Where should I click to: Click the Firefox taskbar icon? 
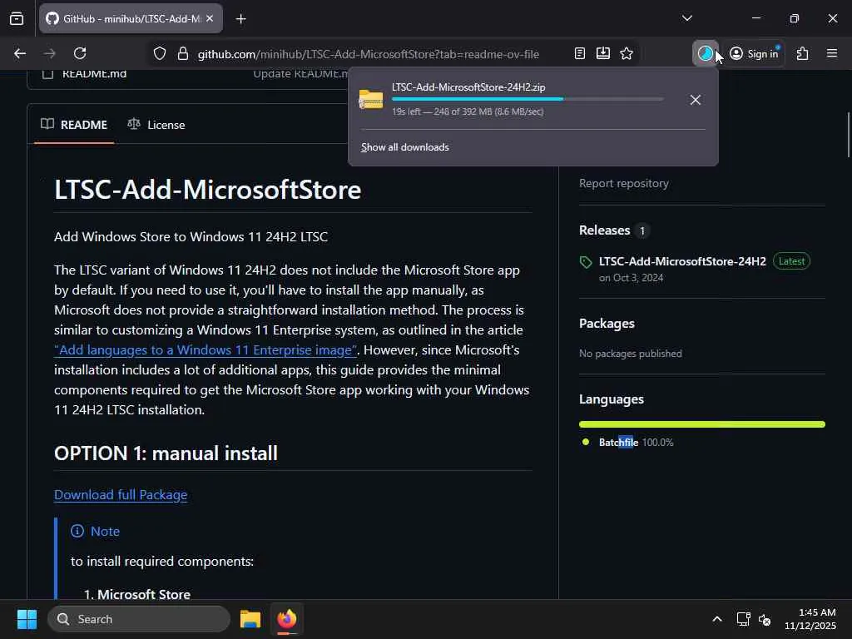pos(287,619)
